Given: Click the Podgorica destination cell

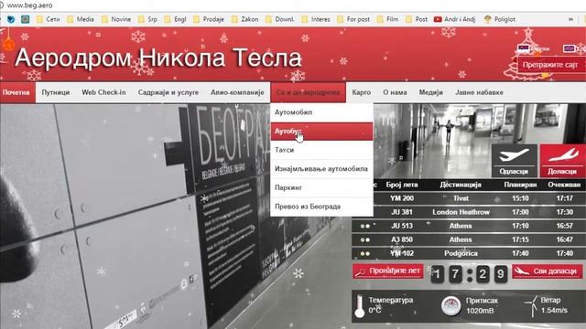Looking at the screenshot, I should pos(461,254).
